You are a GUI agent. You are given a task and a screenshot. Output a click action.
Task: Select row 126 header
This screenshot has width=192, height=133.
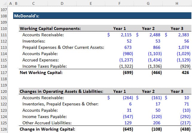pyautogui.click(x=4, y=129)
